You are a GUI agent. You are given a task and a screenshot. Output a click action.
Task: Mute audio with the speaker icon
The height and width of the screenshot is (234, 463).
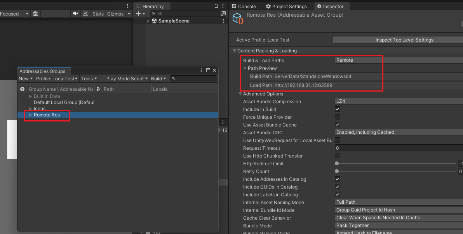pos(75,14)
